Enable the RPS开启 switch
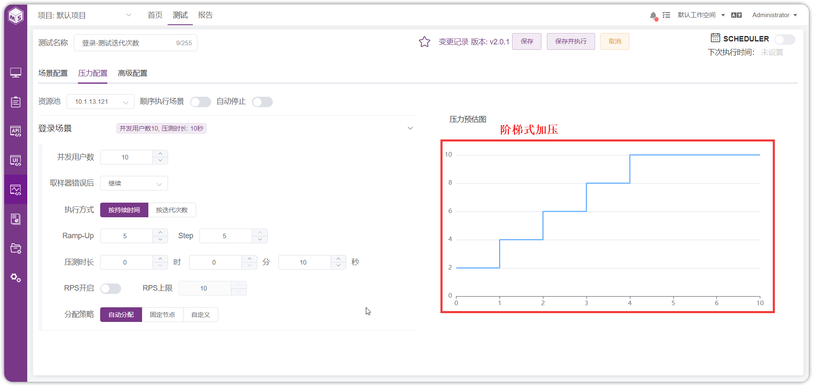Viewport: 813px width, 386px height. 111,288
